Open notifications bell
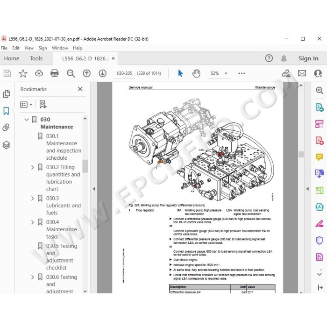 [284, 58]
